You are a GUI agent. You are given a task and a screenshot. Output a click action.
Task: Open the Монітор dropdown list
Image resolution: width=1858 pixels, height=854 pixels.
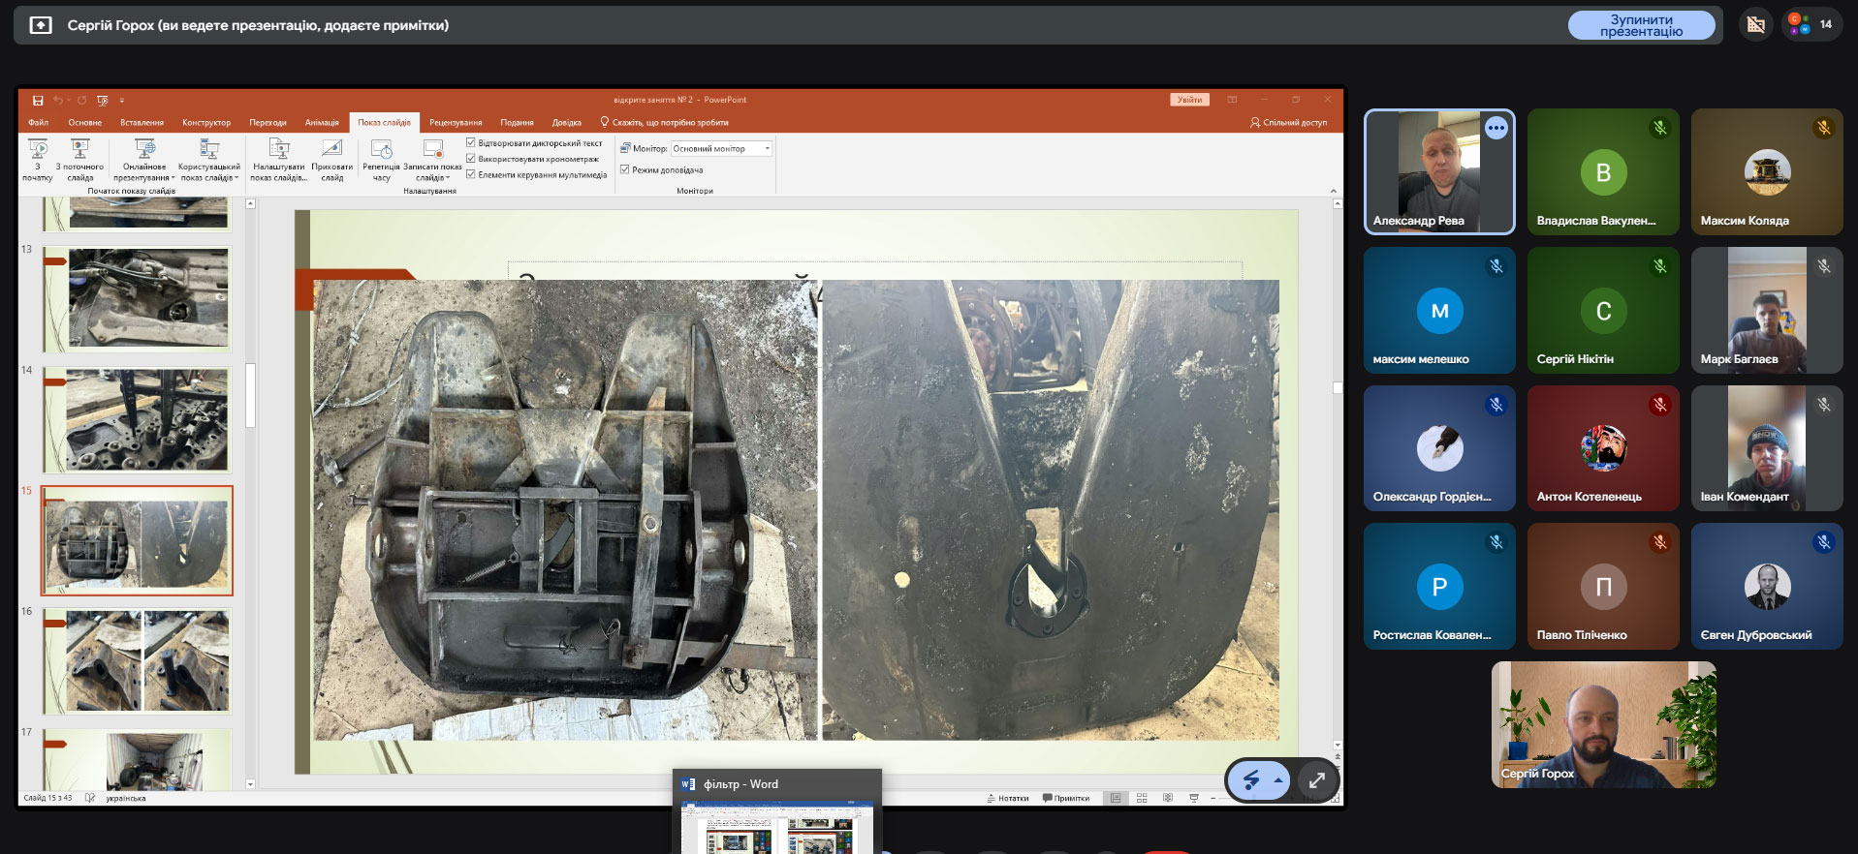767,149
